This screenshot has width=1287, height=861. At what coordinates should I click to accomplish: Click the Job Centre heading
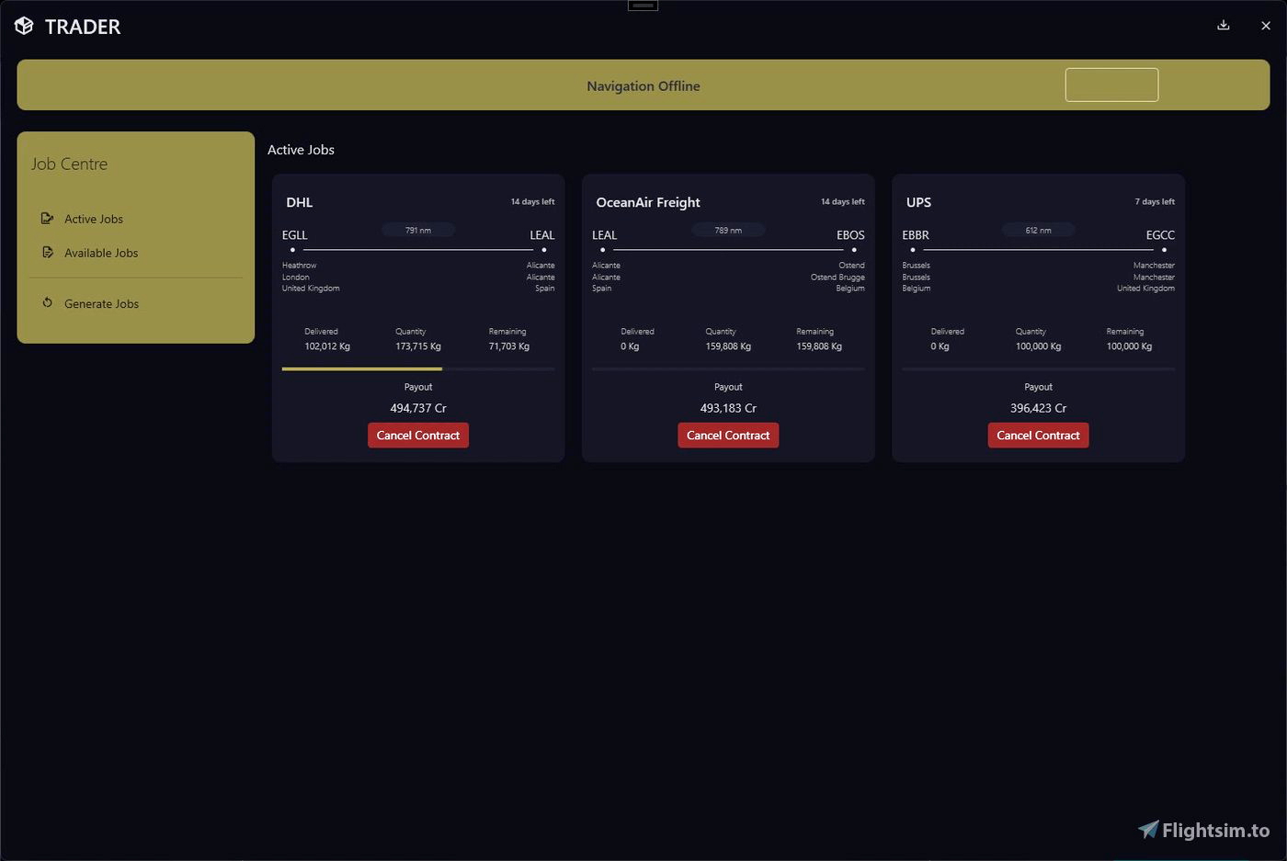pyautogui.click(x=69, y=164)
